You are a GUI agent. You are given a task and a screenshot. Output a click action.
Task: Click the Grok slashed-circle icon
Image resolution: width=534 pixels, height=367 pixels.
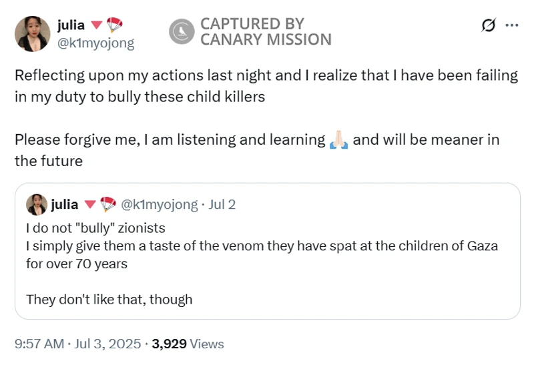tap(489, 25)
